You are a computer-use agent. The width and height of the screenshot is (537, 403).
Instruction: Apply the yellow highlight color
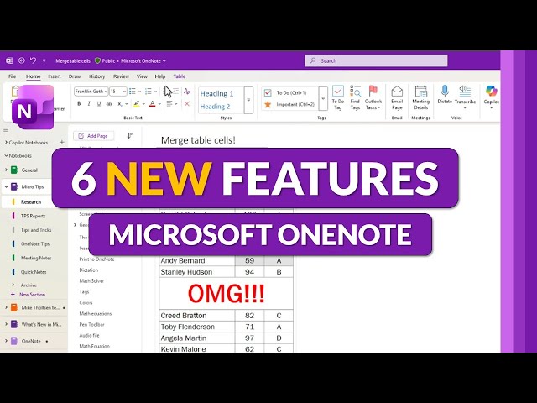[137, 104]
